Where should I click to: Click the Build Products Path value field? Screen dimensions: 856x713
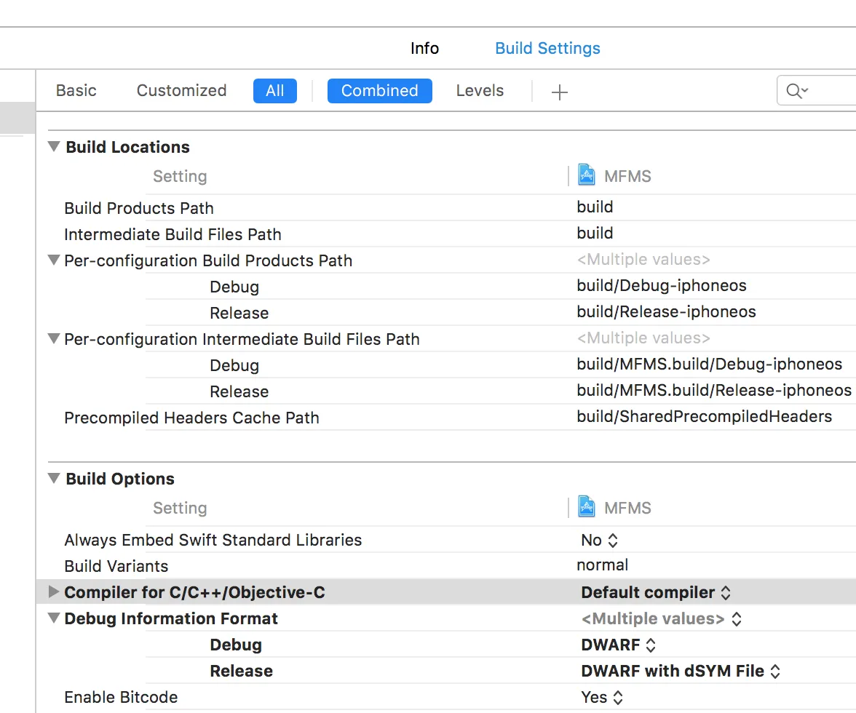click(x=595, y=207)
